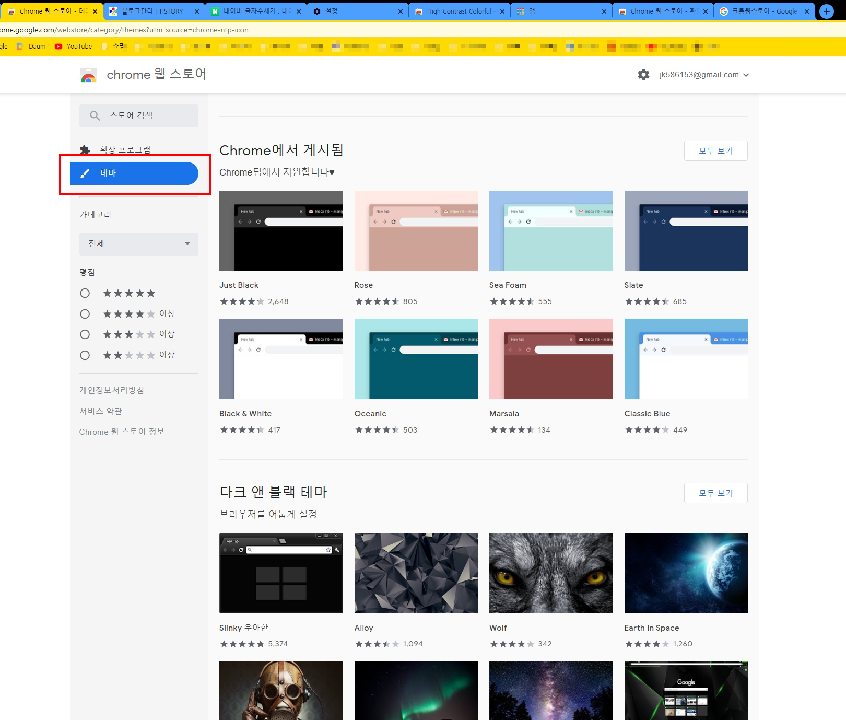Open the Classic Blue theme thumbnail
The height and width of the screenshot is (720, 846).
point(686,359)
